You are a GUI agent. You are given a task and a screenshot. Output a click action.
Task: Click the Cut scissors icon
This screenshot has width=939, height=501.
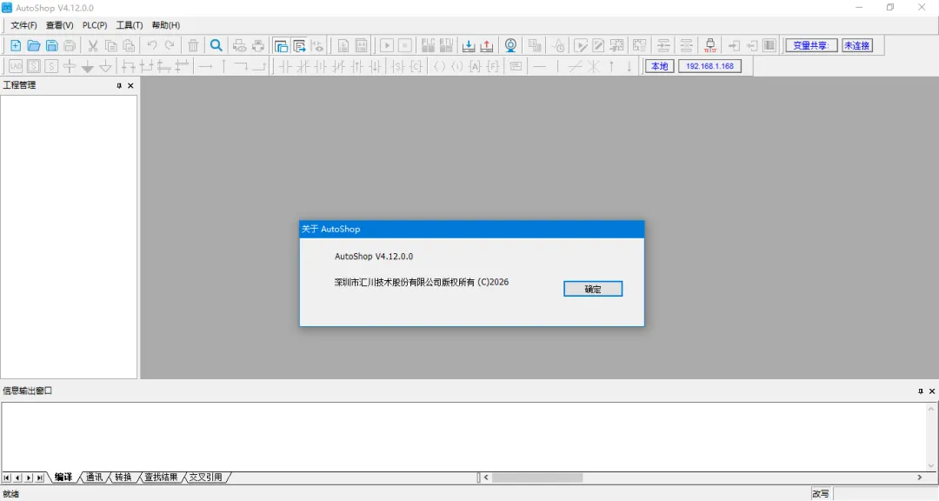pyautogui.click(x=93, y=45)
